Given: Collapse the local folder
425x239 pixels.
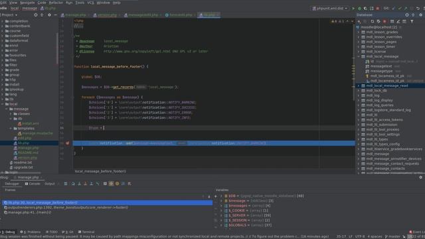Looking at the screenshot, I should click(3, 104).
